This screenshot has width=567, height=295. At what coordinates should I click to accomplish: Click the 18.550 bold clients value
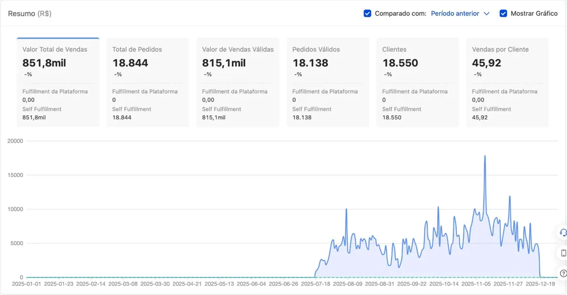point(401,63)
